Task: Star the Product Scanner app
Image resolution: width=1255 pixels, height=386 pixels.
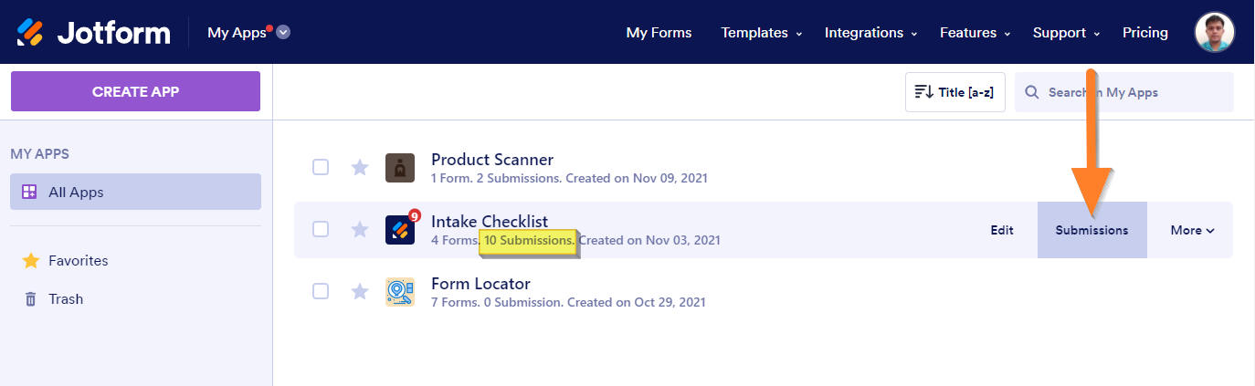Action: click(x=360, y=167)
